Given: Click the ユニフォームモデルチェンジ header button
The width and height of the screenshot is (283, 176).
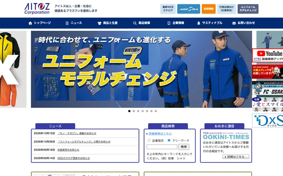Looking at the screenshot, I should 248,9.
